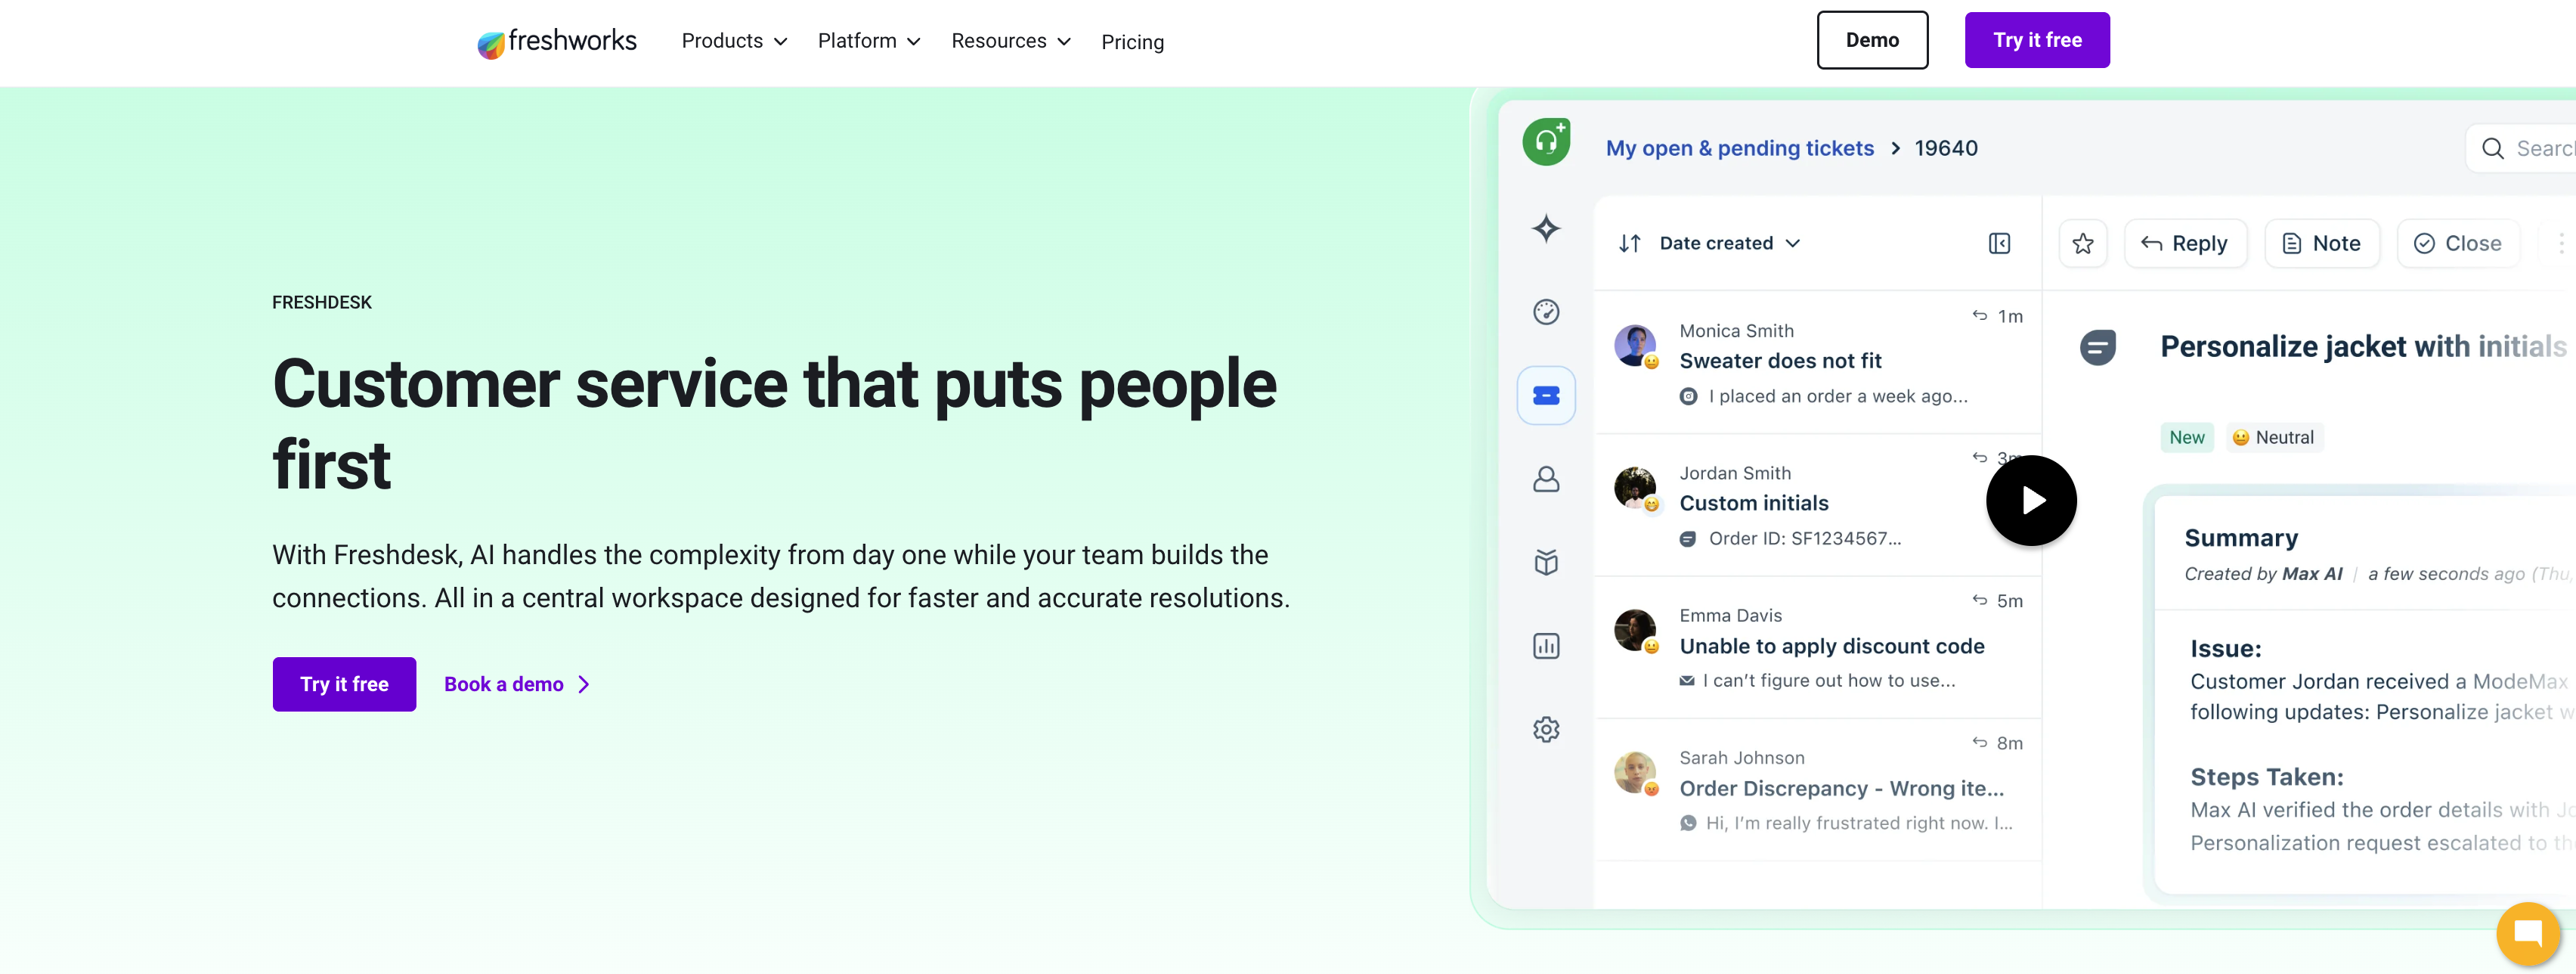The height and width of the screenshot is (974, 2576).
Task: Select the tickets icon in sidebar
Action: click(x=1546, y=396)
